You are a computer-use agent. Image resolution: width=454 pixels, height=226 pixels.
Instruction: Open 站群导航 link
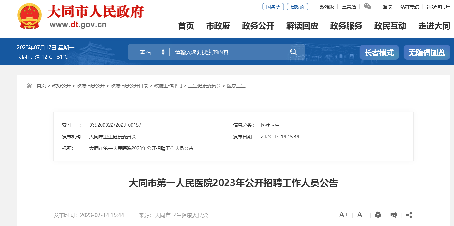click(x=410, y=7)
